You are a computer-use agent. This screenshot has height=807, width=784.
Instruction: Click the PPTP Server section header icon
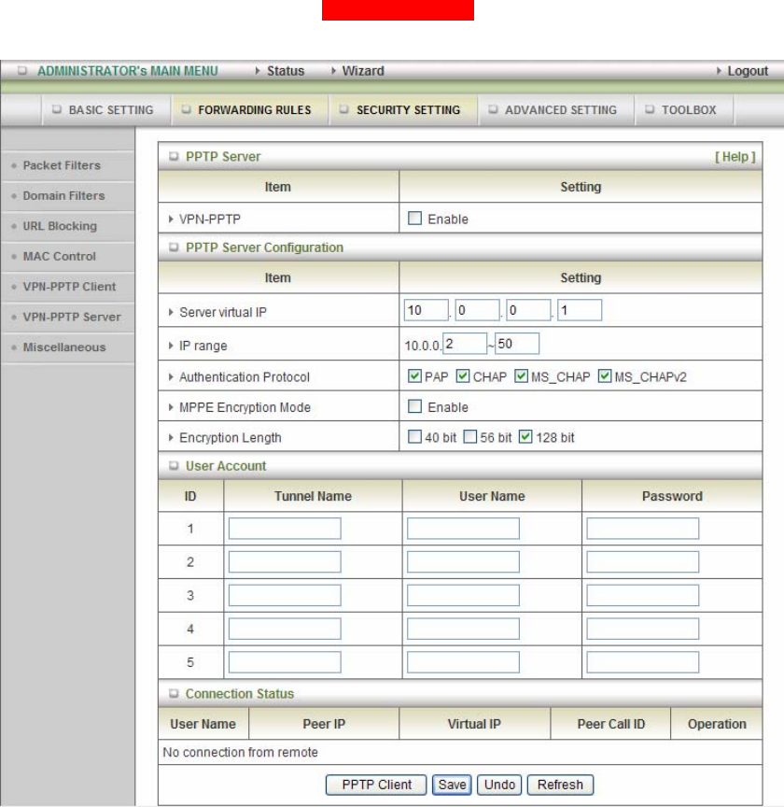coord(174,156)
